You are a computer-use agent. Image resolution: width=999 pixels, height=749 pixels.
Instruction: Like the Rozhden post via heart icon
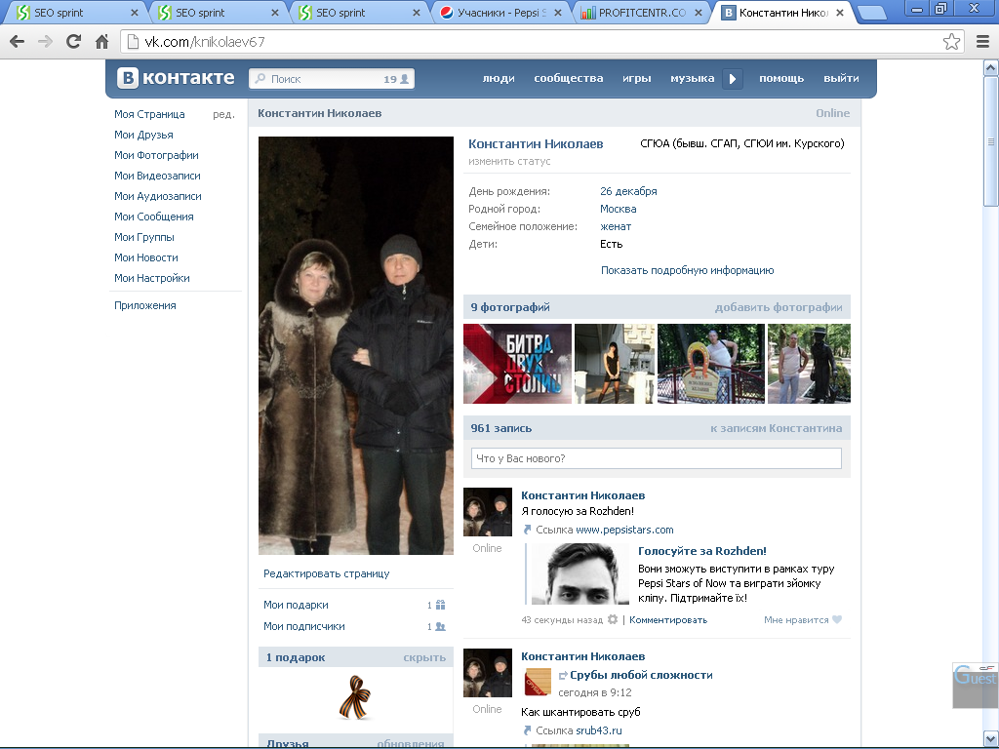(837, 619)
